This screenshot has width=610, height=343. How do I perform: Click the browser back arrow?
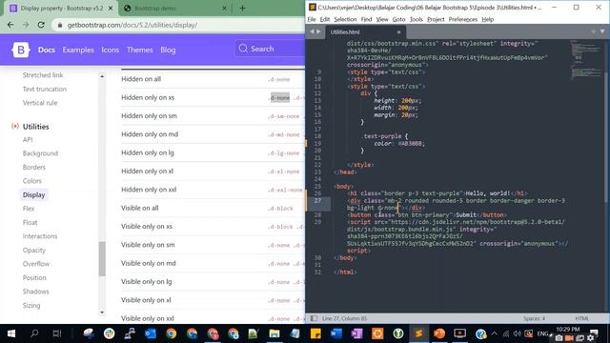coord(10,25)
